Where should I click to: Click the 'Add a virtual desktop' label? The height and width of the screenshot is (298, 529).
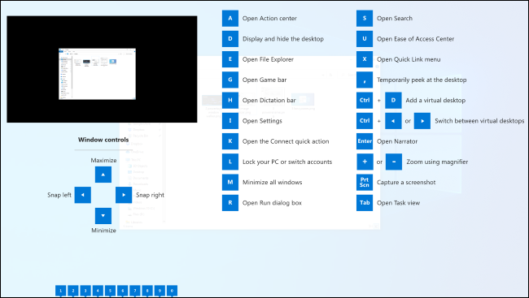[x=435, y=101]
